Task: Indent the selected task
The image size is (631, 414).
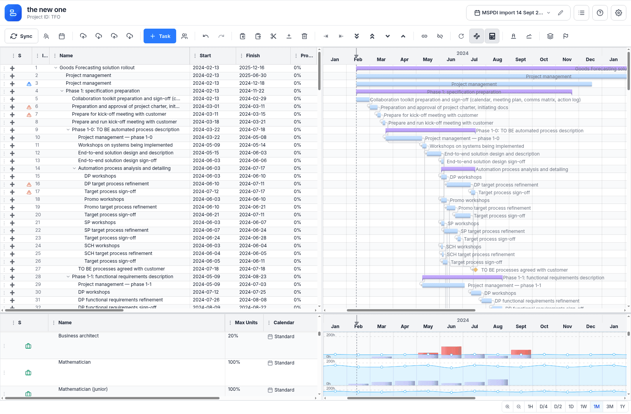Action: click(x=326, y=36)
